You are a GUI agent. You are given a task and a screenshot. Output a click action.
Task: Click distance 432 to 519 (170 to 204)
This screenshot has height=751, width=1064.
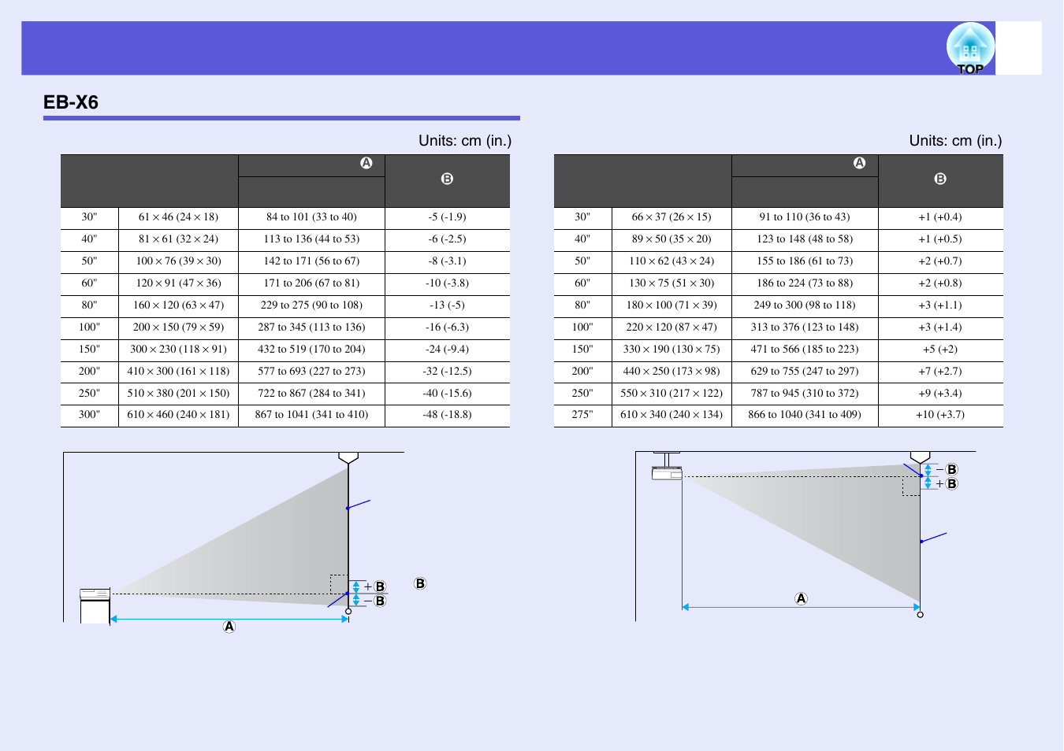pos(311,350)
